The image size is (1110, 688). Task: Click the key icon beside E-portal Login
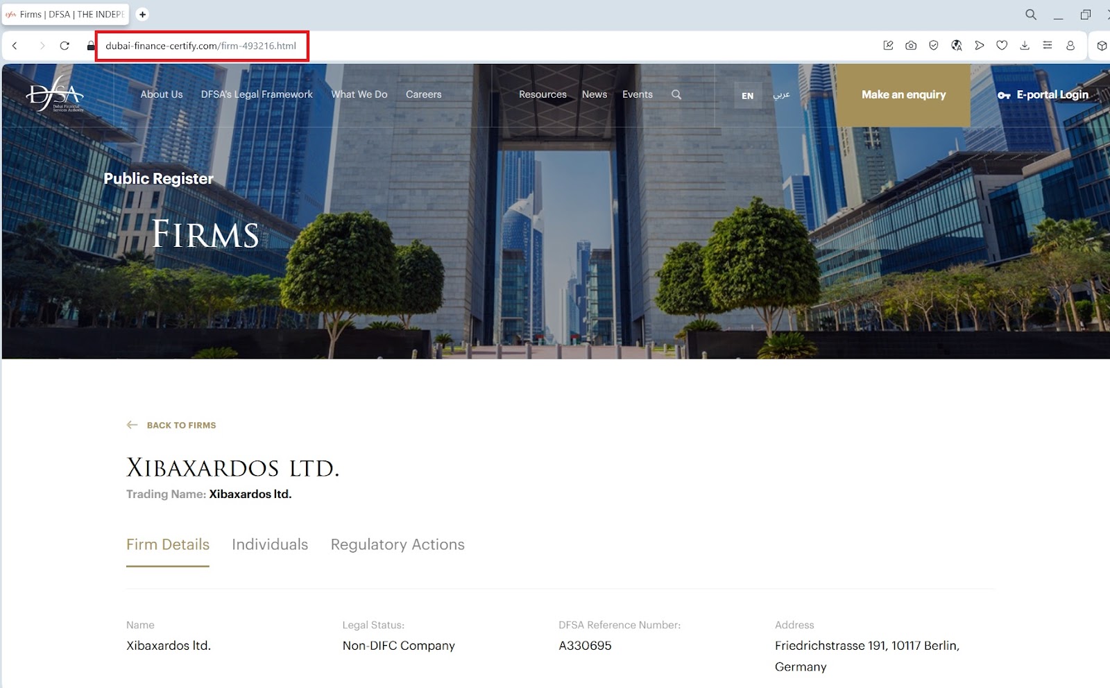tap(1004, 95)
